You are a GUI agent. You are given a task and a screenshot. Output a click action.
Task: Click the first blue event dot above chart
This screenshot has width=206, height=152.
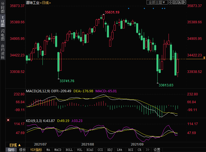click(129, 8)
